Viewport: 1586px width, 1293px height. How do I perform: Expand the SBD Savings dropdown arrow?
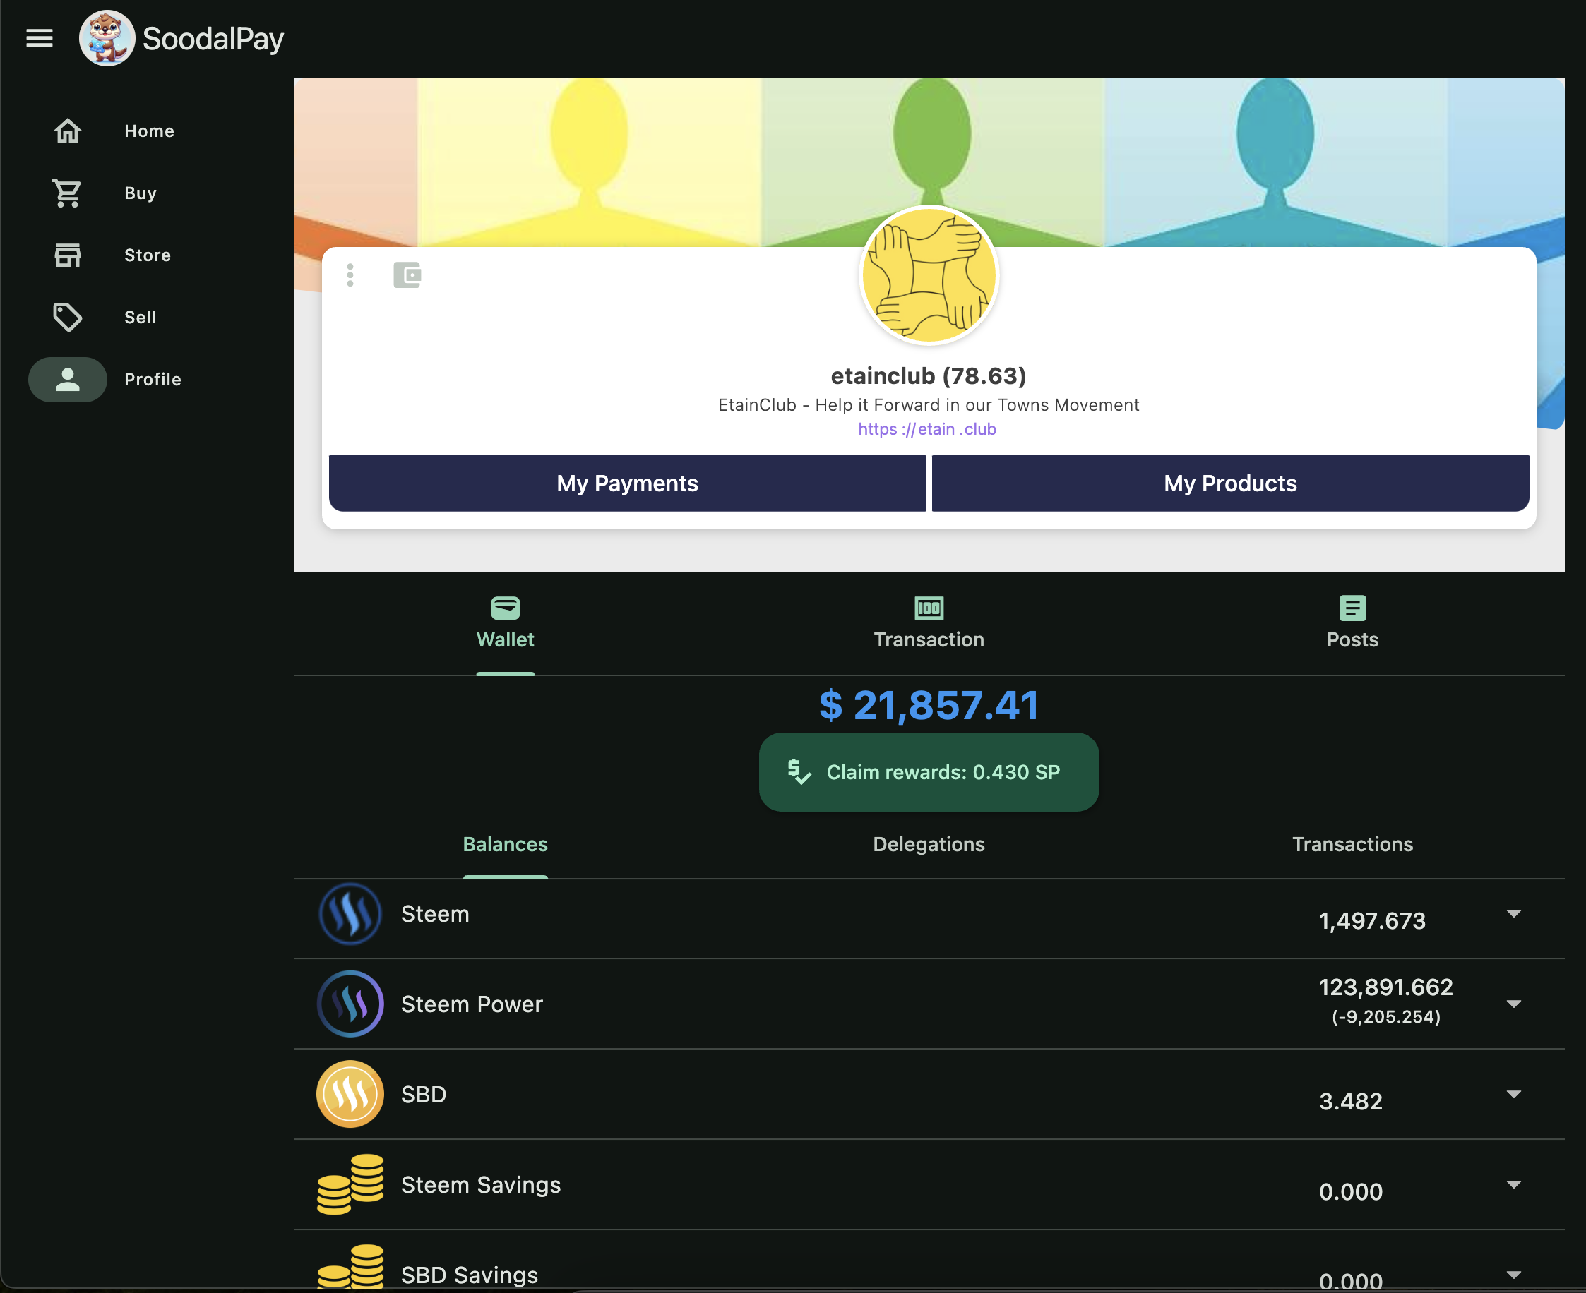tap(1514, 1275)
